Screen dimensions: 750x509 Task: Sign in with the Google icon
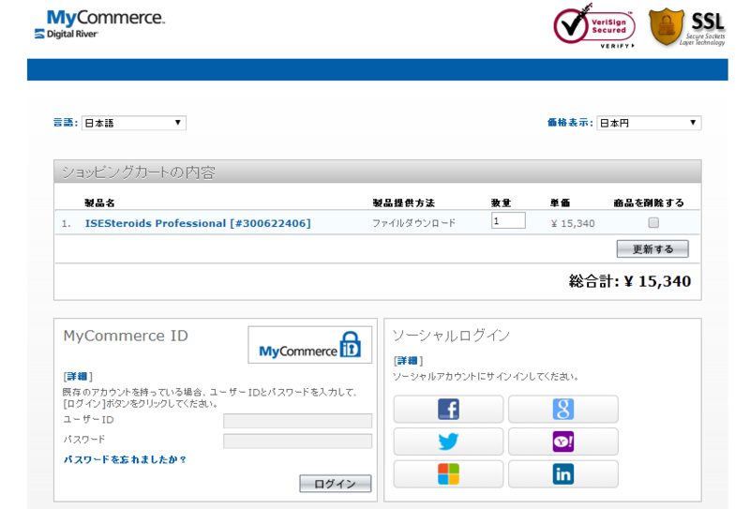pos(563,409)
